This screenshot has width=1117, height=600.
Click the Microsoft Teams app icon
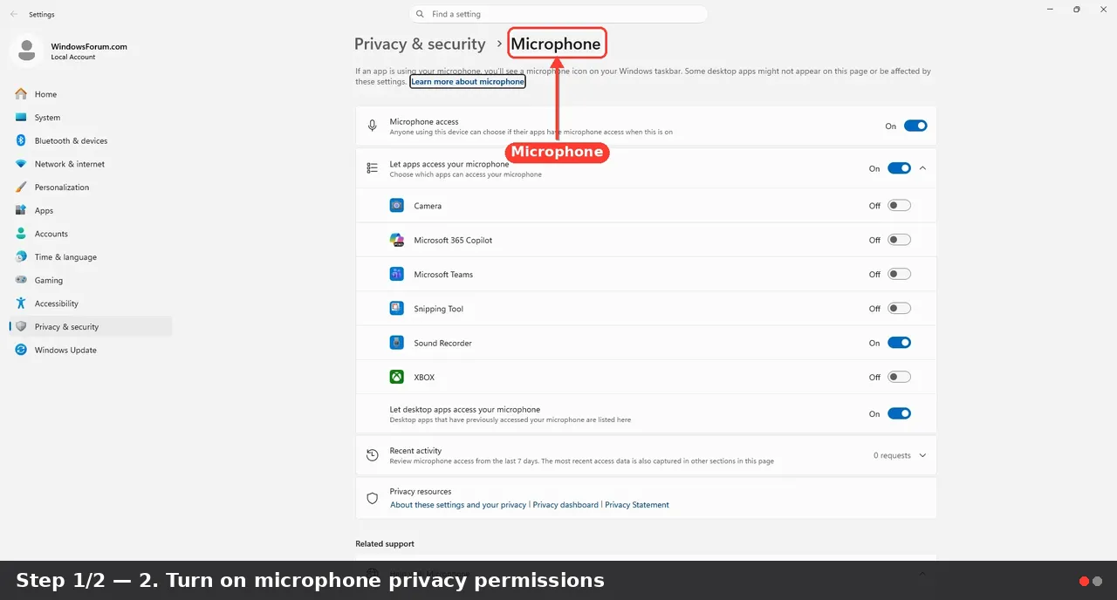(397, 274)
